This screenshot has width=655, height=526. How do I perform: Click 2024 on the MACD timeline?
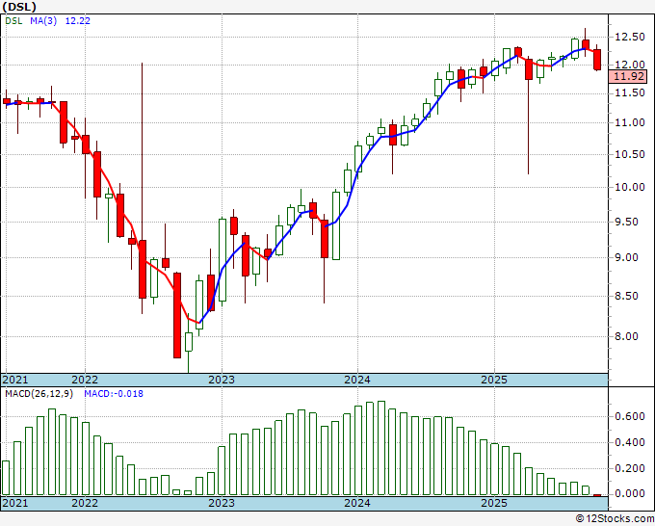(x=357, y=503)
